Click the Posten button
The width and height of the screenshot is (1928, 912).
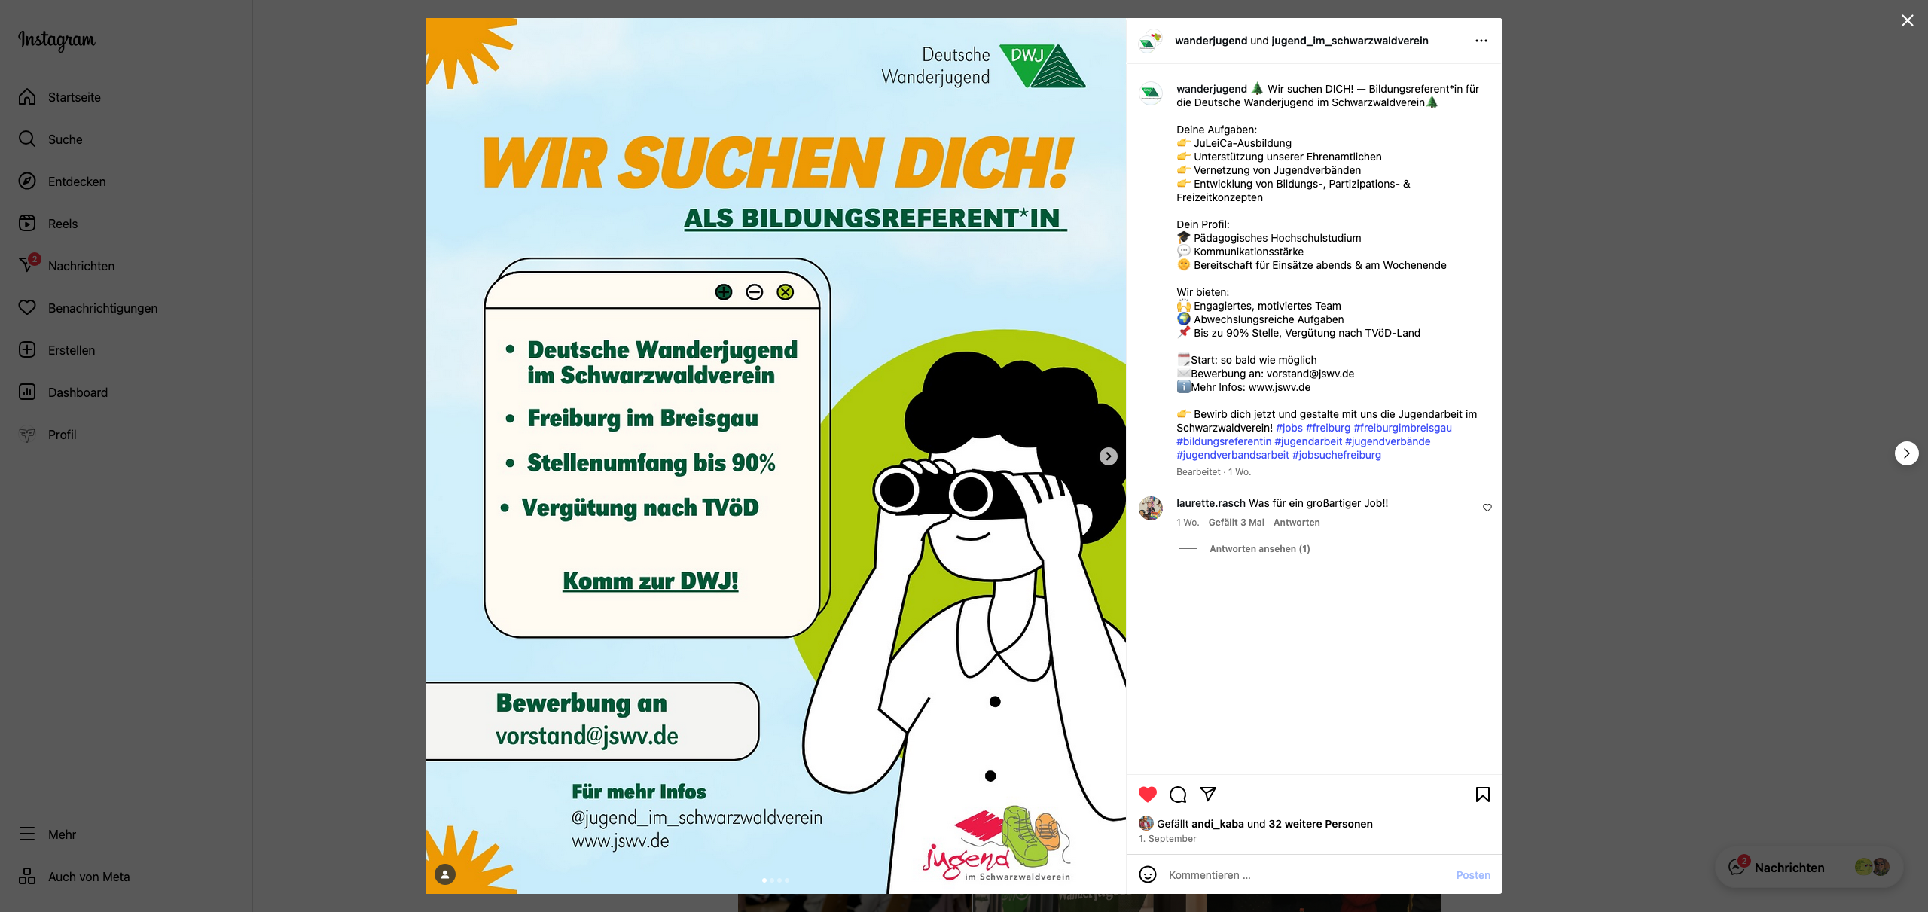click(1473, 875)
